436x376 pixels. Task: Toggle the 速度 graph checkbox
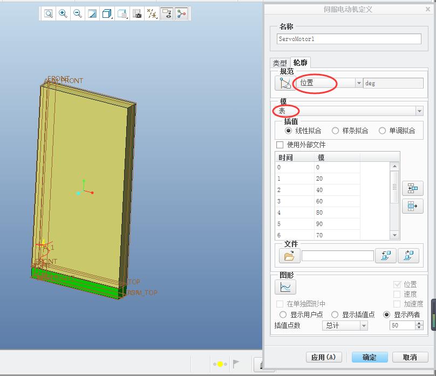point(397,294)
